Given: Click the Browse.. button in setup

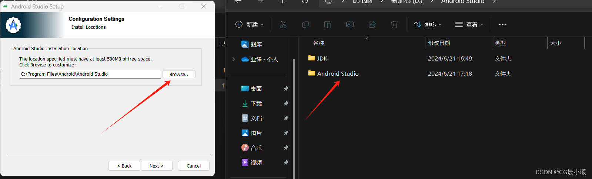Looking at the screenshot, I should point(179,74).
